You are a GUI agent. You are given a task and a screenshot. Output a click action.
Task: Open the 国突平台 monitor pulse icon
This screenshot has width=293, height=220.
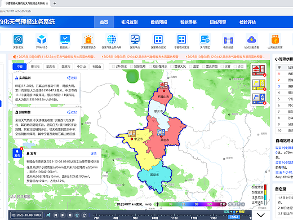tap(135, 39)
